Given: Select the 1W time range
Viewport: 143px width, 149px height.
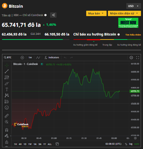Looking at the screenshot, I should coord(30,144).
